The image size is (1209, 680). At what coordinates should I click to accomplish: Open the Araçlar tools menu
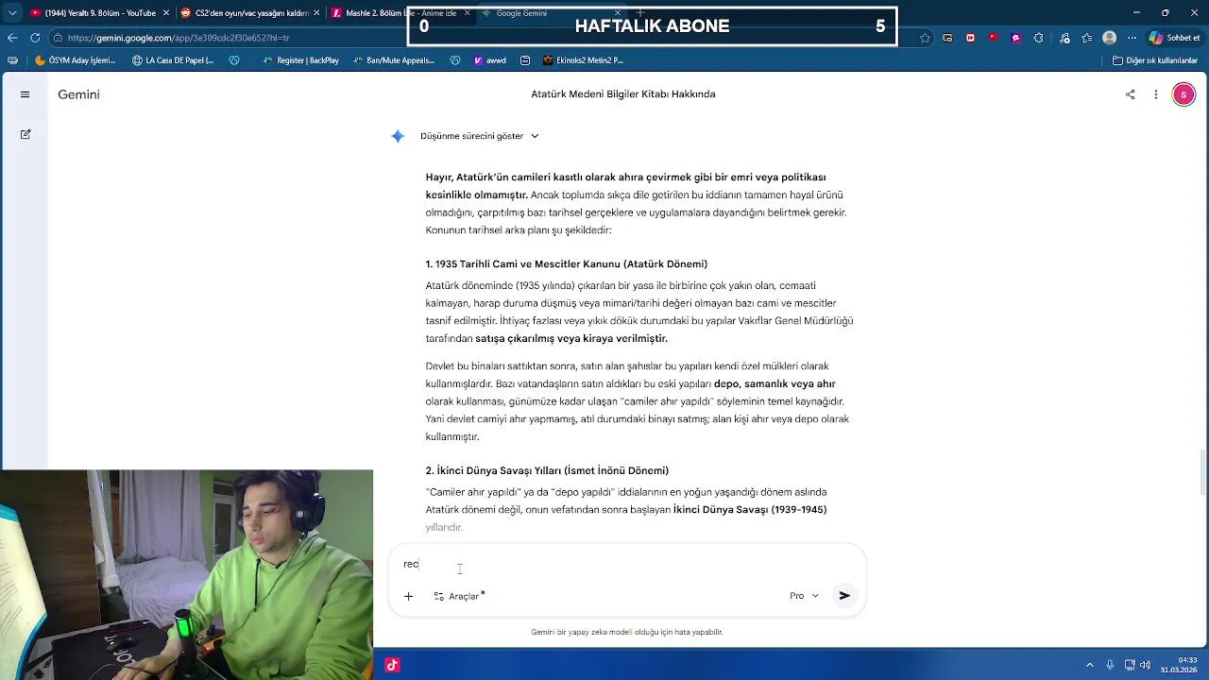point(458,596)
